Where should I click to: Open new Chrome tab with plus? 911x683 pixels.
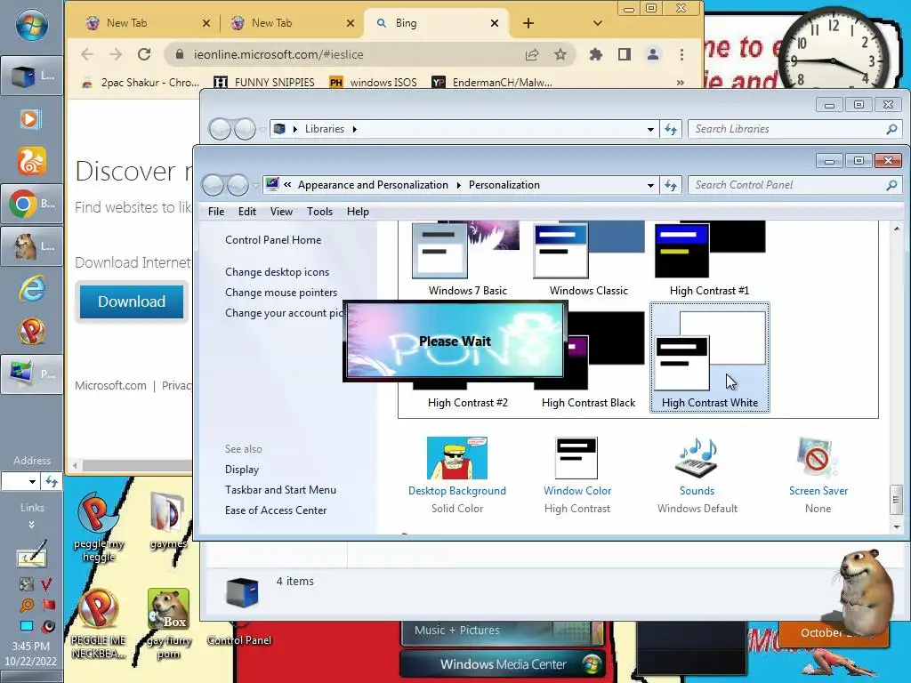tap(528, 23)
